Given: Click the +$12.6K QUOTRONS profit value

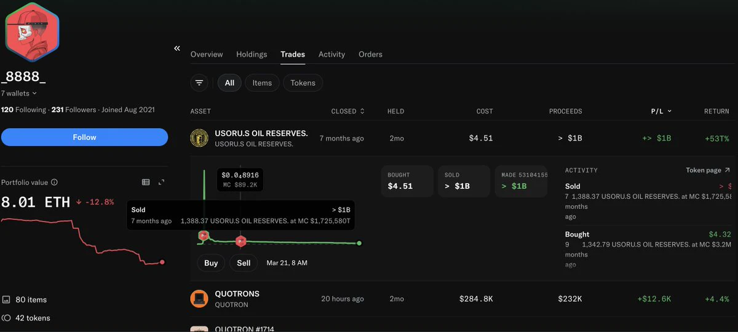Looking at the screenshot, I should pyautogui.click(x=654, y=299).
